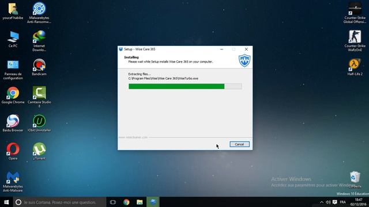Open Task View from the taskbar
The width and height of the screenshot is (369, 207).
click(x=113, y=202)
